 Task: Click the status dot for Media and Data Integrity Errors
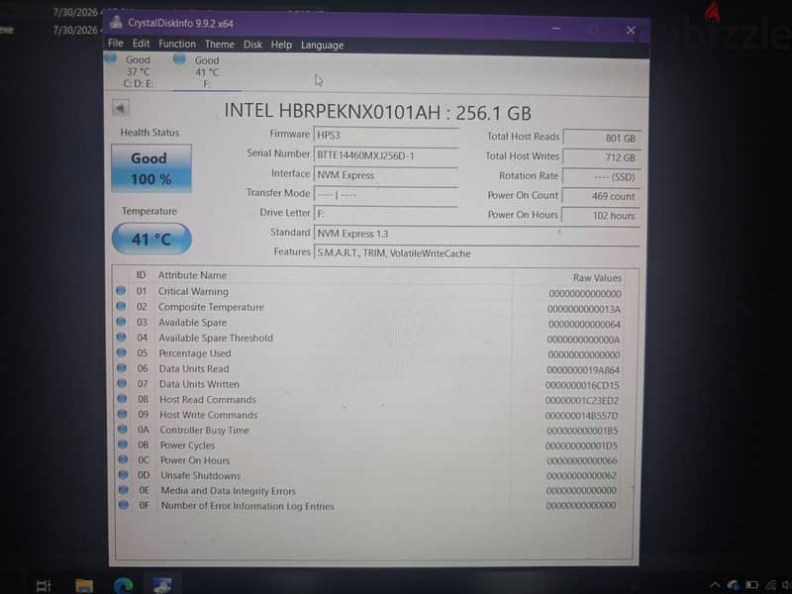[x=123, y=489]
